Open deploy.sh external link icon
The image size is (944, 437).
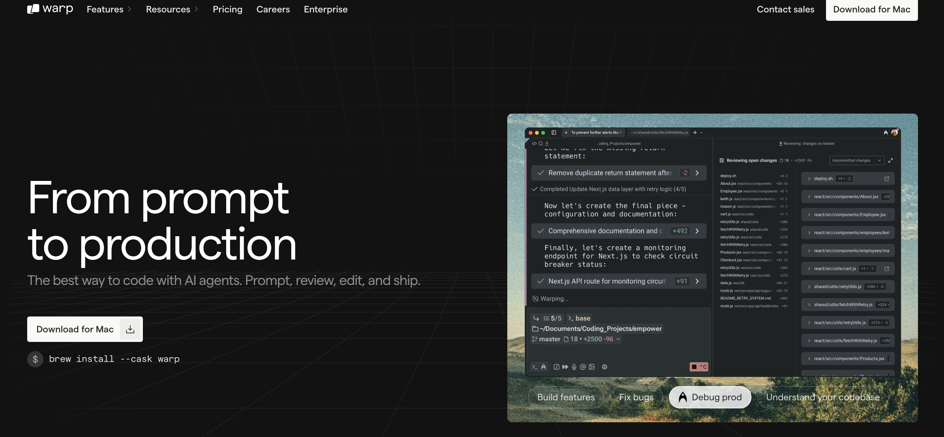[886, 179]
